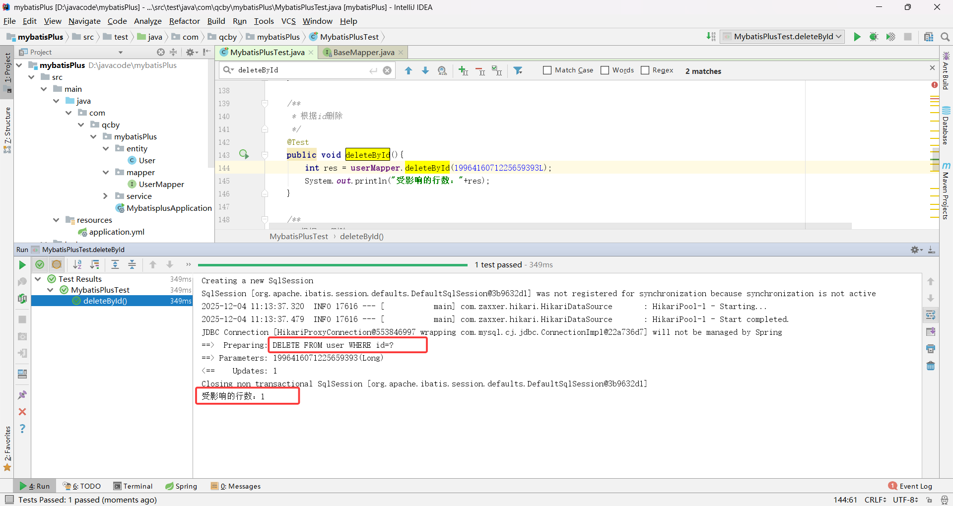Open the VCS menu
Image resolution: width=953 pixels, height=506 pixels.
[288, 21]
